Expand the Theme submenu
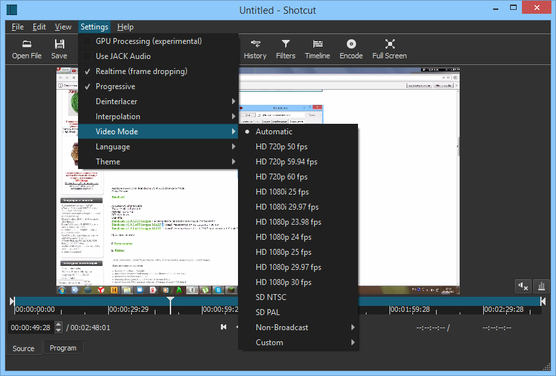 coord(158,162)
